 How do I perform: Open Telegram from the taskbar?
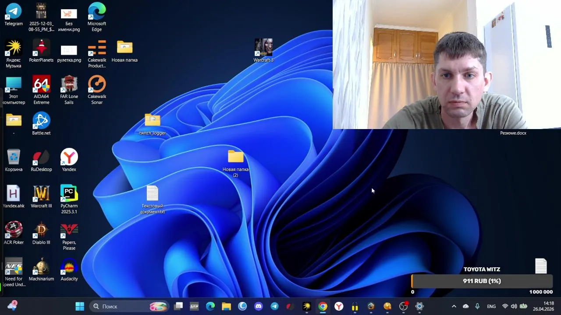tap(274, 306)
